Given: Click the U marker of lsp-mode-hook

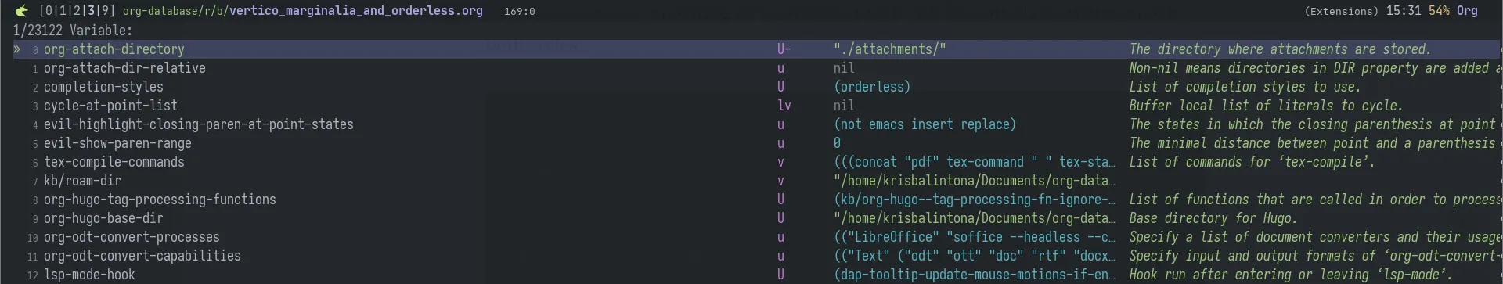Looking at the screenshot, I should pos(780,275).
